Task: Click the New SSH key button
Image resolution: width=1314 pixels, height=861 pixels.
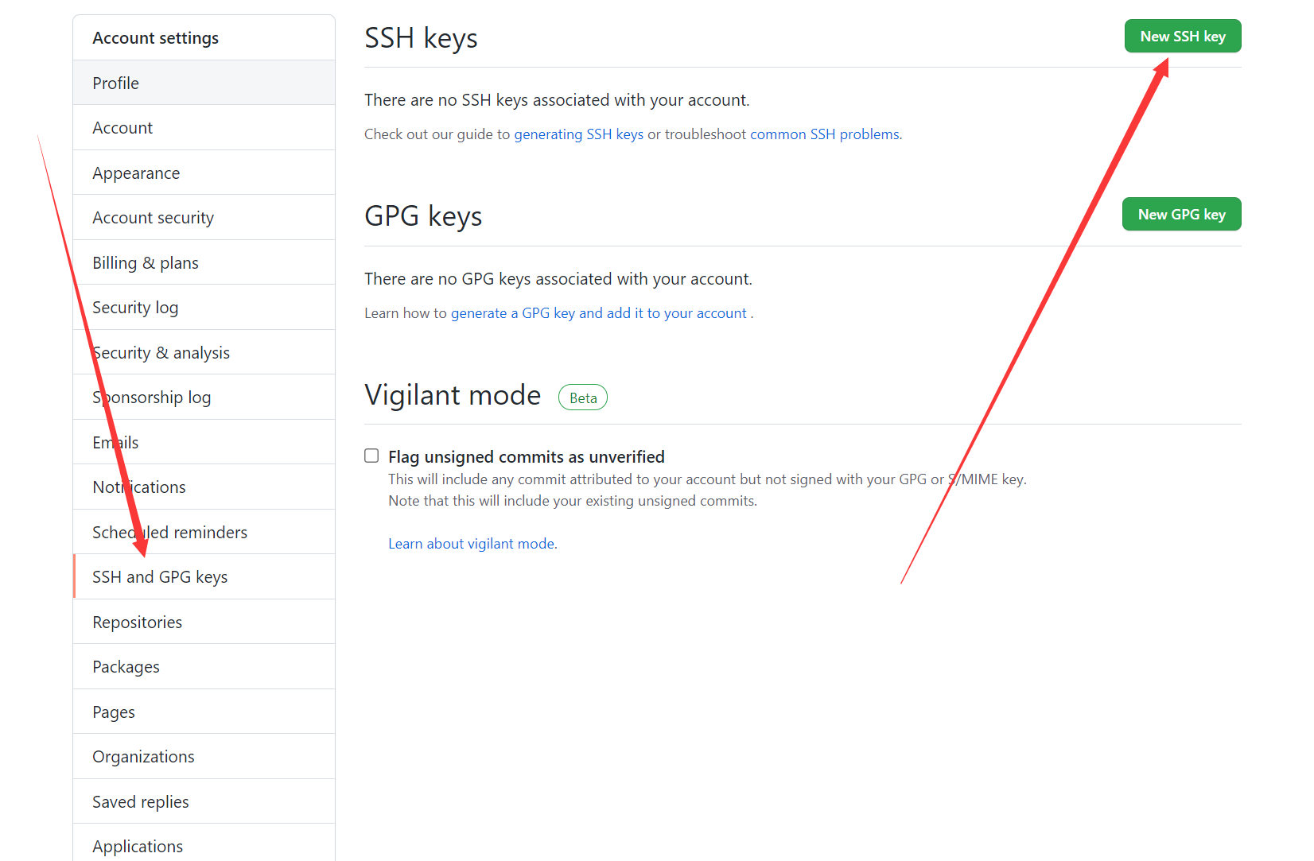Action: coord(1182,37)
